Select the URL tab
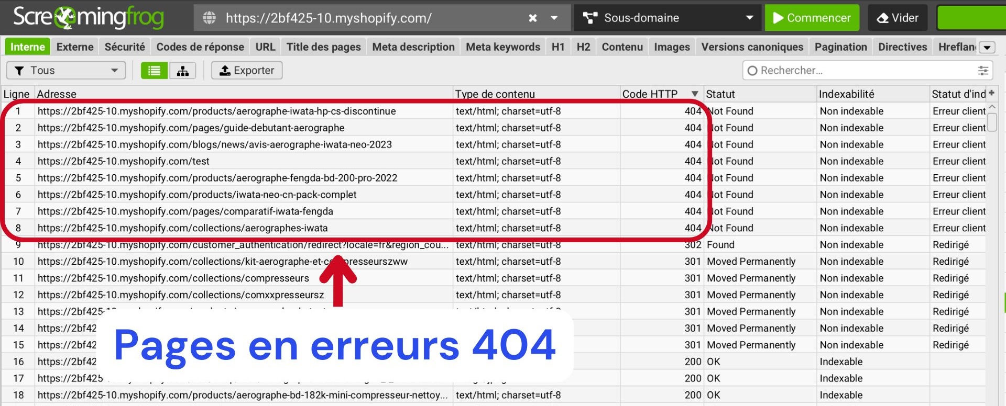 (265, 47)
